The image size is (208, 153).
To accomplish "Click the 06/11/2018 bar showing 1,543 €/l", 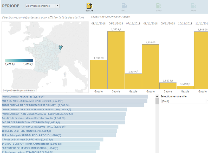I will (116, 60).
